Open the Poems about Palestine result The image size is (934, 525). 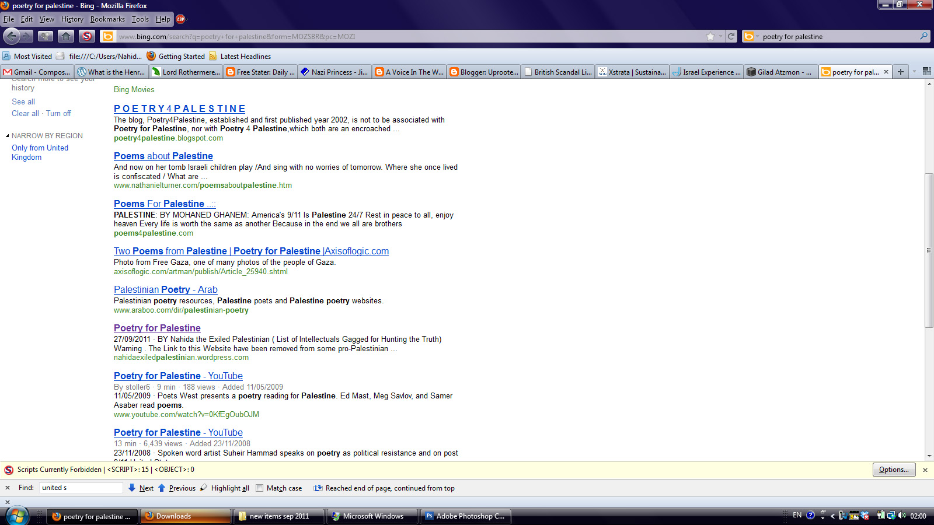[x=163, y=156]
